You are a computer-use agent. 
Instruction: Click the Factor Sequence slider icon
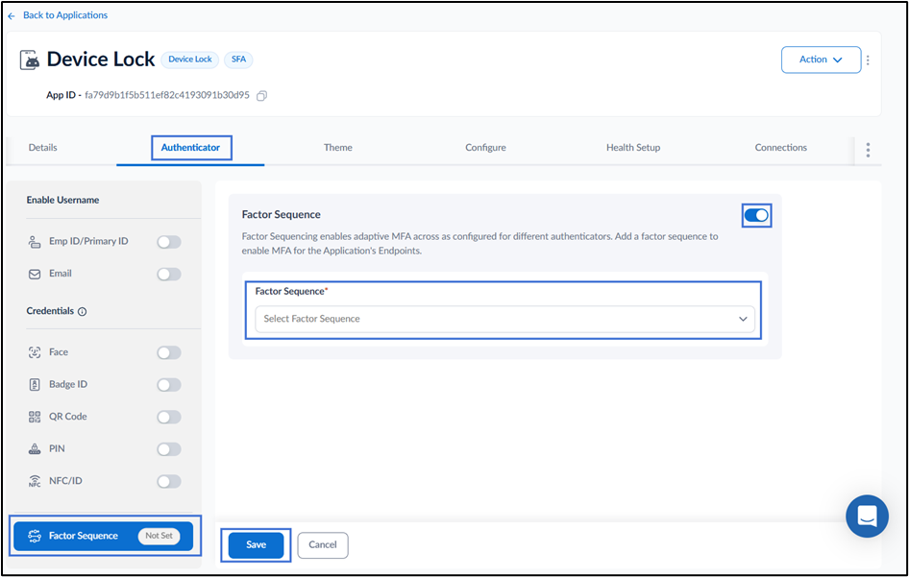pyautogui.click(x=35, y=536)
